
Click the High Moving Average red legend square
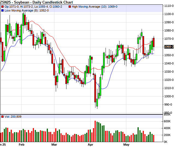coord(70,6)
